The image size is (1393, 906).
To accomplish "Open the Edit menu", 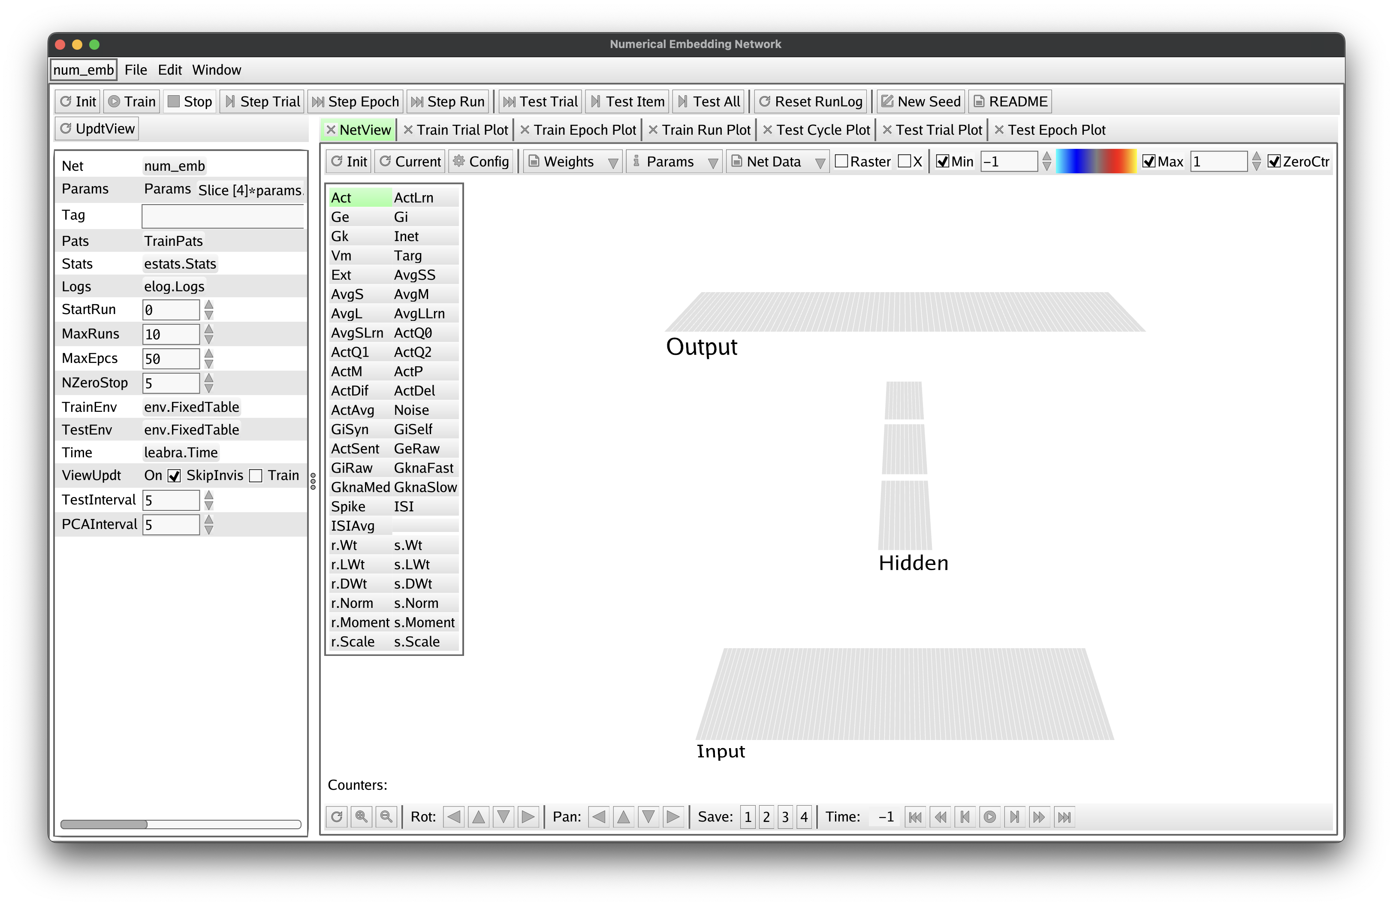I will (170, 69).
